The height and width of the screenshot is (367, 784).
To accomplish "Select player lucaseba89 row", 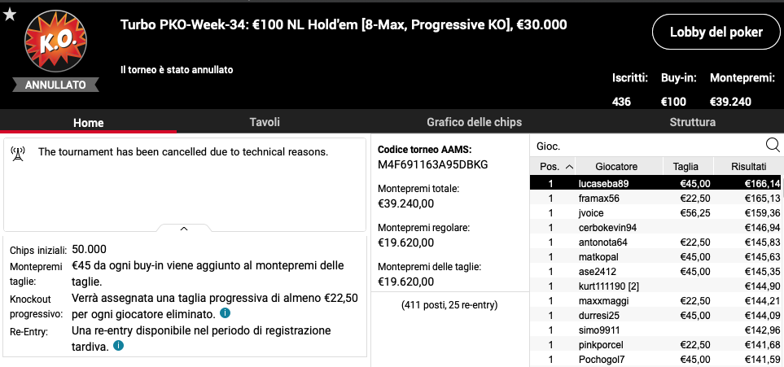I will [656, 184].
